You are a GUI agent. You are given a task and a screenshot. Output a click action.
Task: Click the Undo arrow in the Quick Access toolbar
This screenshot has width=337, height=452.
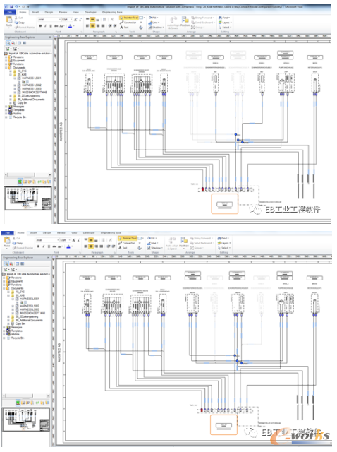[x=16, y=6]
